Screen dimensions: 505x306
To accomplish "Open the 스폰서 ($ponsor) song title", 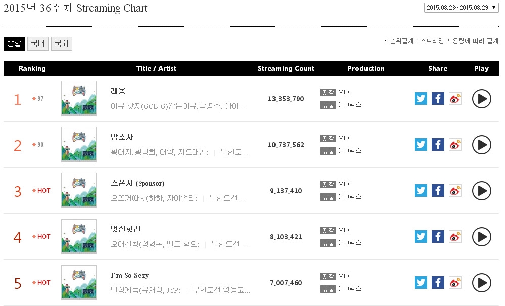I will click(137, 183).
